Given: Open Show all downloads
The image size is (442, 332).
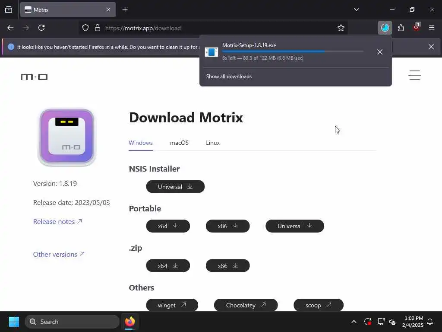Looking at the screenshot, I should 229,77.
